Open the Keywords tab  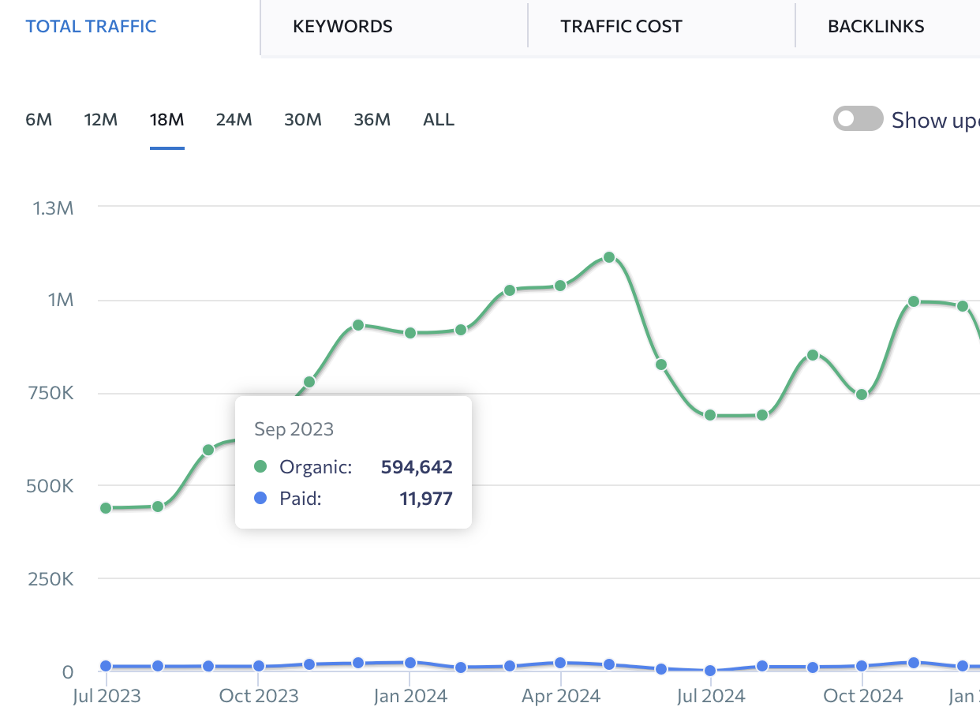pos(342,26)
